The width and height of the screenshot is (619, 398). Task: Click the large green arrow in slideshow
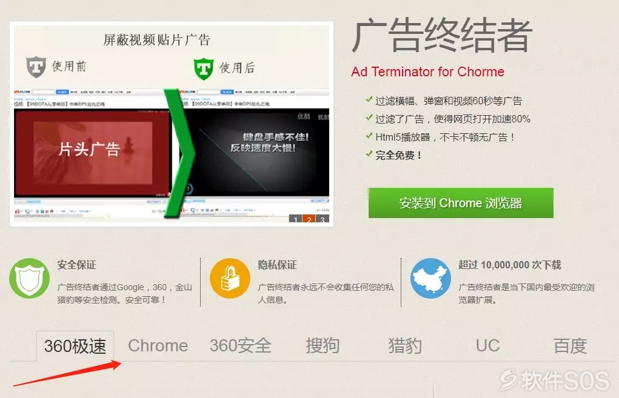pos(179,153)
